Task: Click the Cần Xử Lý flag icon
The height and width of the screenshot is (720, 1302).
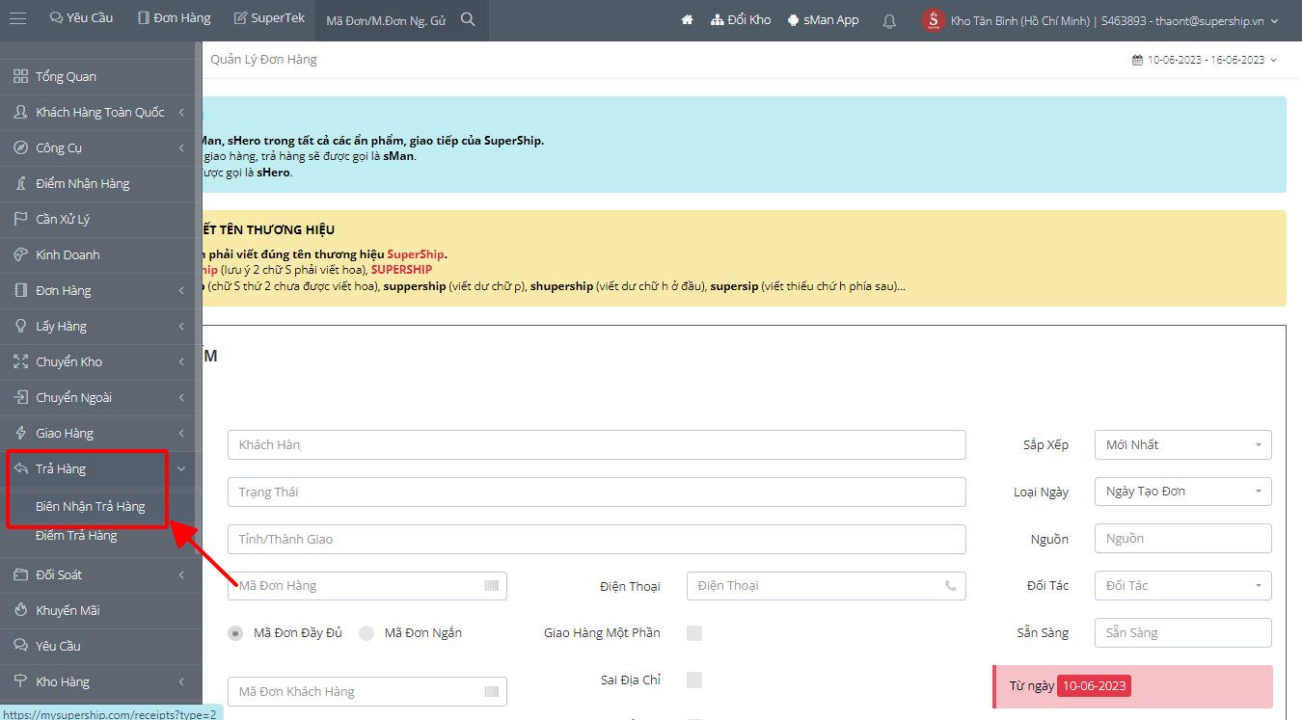Action: pyautogui.click(x=20, y=219)
